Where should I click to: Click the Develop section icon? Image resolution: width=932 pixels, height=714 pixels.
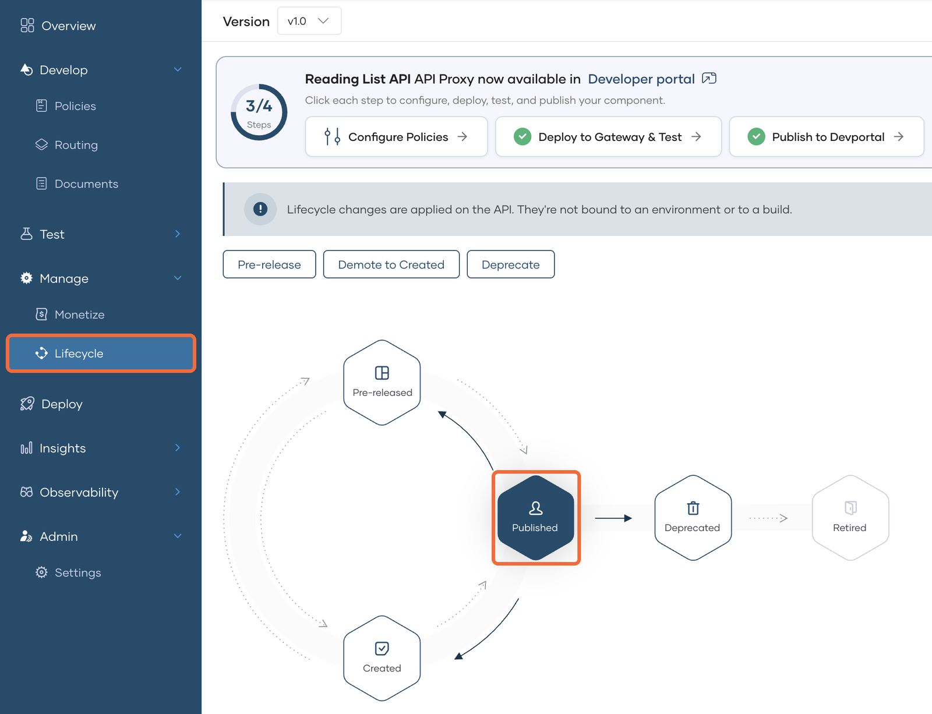tap(27, 70)
